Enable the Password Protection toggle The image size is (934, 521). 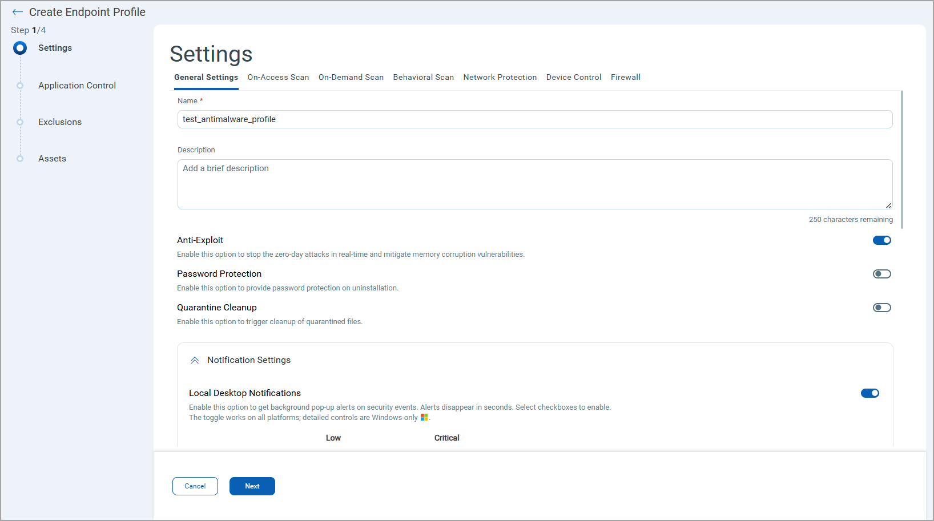coord(881,274)
